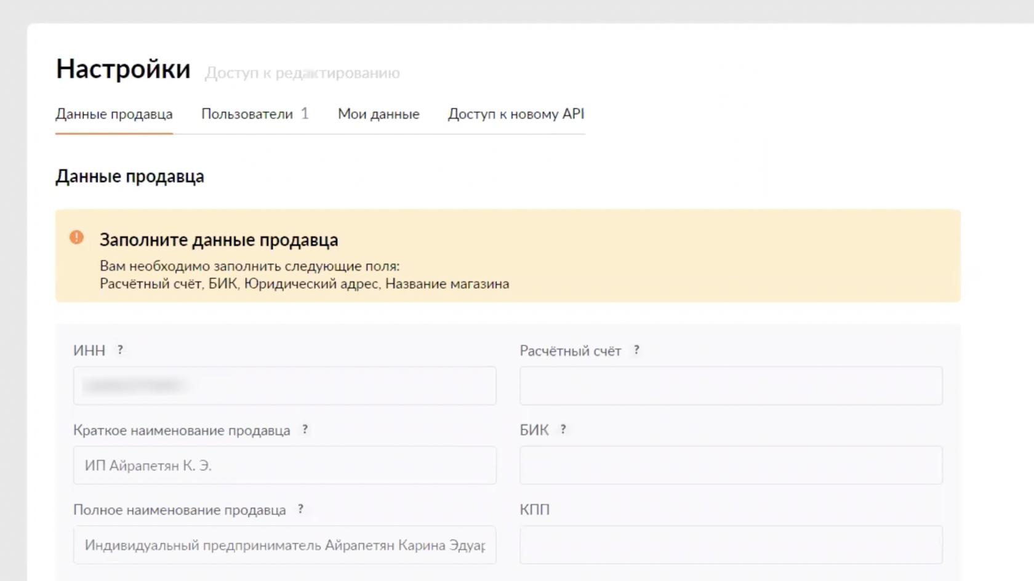Click the orange warning exclamation icon

tap(76, 238)
